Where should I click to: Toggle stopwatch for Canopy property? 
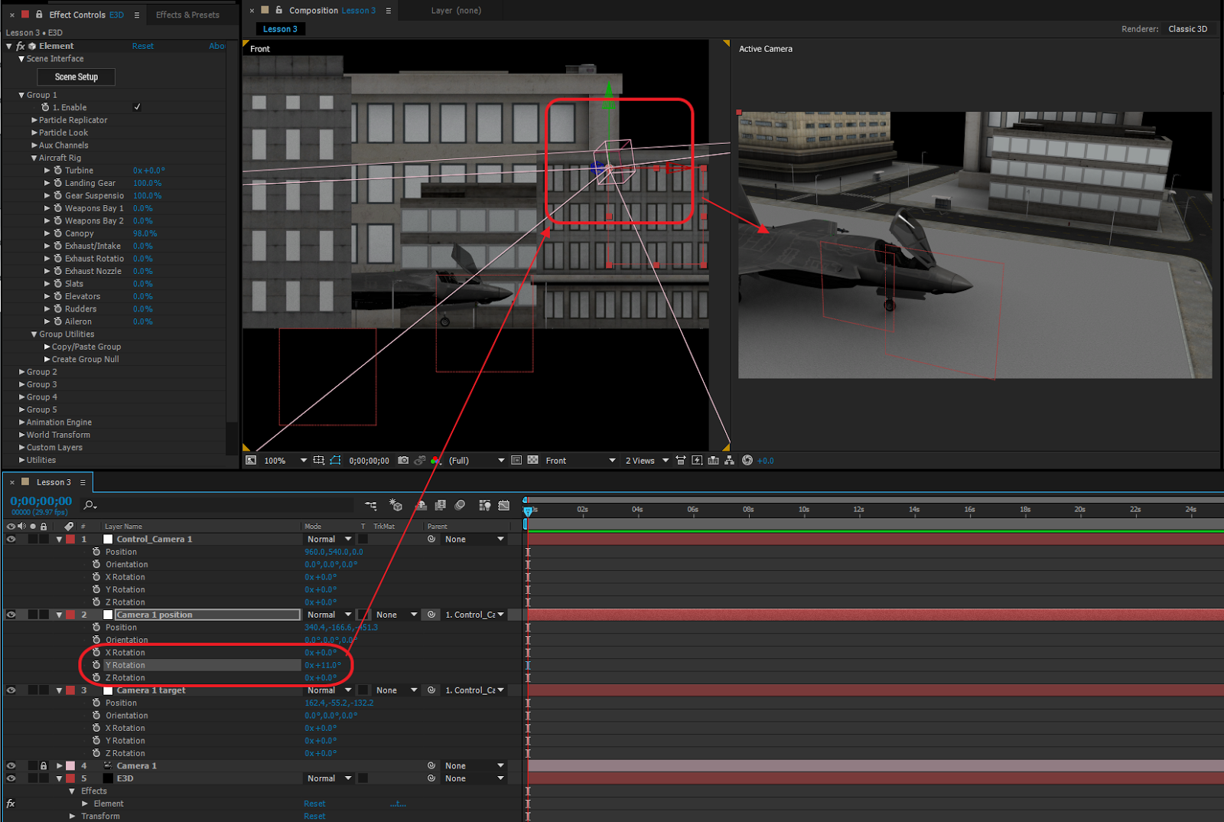[x=57, y=233]
